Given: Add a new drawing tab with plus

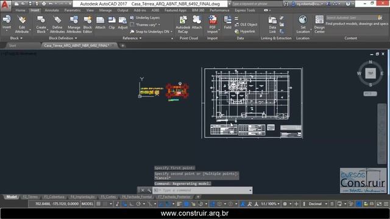Looking at the screenshot, I should (122, 46).
